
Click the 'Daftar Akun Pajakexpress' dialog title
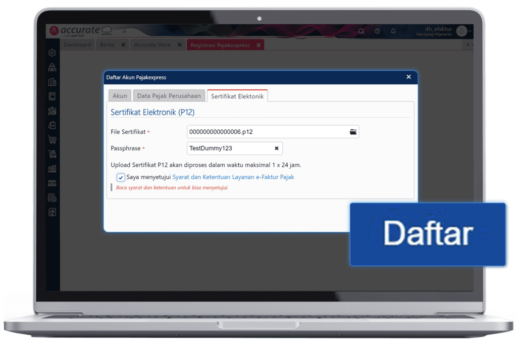(x=136, y=77)
